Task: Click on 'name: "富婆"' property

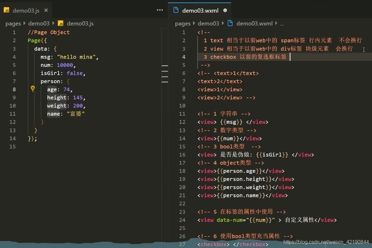Action: pos(66,114)
